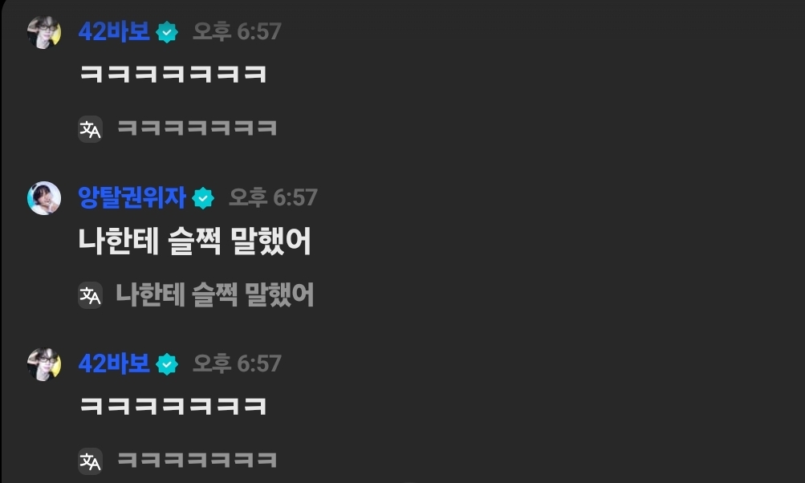Click username 42바보 on the first message

pyautogui.click(x=114, y=31)
